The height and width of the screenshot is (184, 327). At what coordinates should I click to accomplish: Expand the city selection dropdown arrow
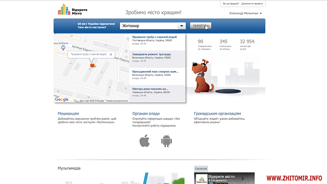pos(182,26)
